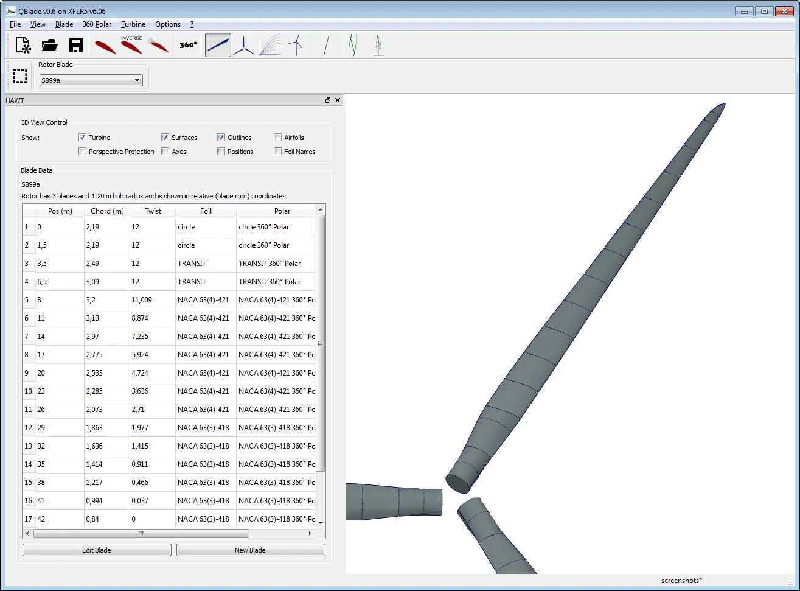Disable the Surfaces display option
Image resolution: width=800 pixels, height=591 pixels.
[x=165, y=137]
